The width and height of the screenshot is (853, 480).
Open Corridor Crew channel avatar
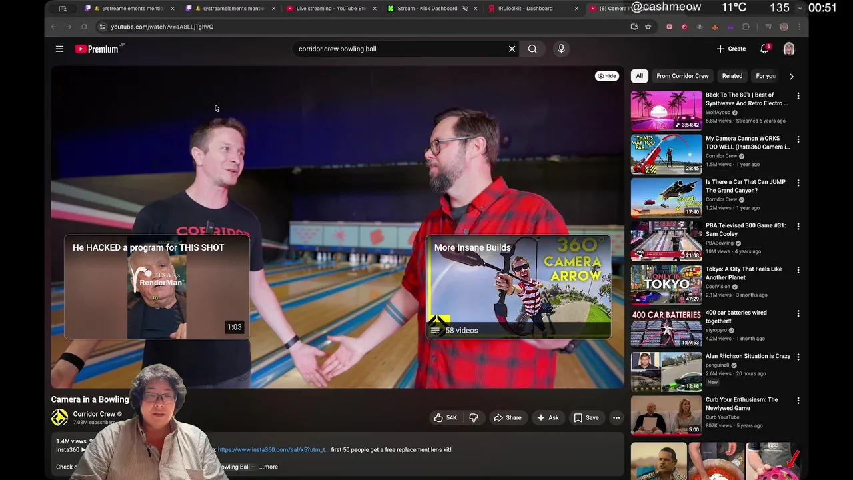click(x=60, y=417)
